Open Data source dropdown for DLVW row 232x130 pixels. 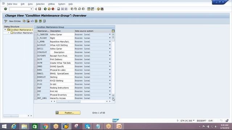[x=110, y=63]
